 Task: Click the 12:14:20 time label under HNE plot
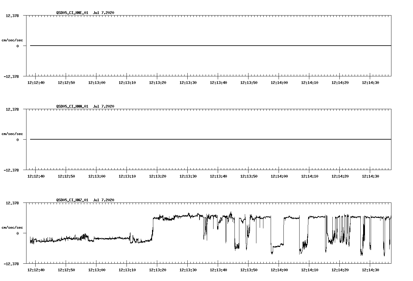tap(340, 83)
